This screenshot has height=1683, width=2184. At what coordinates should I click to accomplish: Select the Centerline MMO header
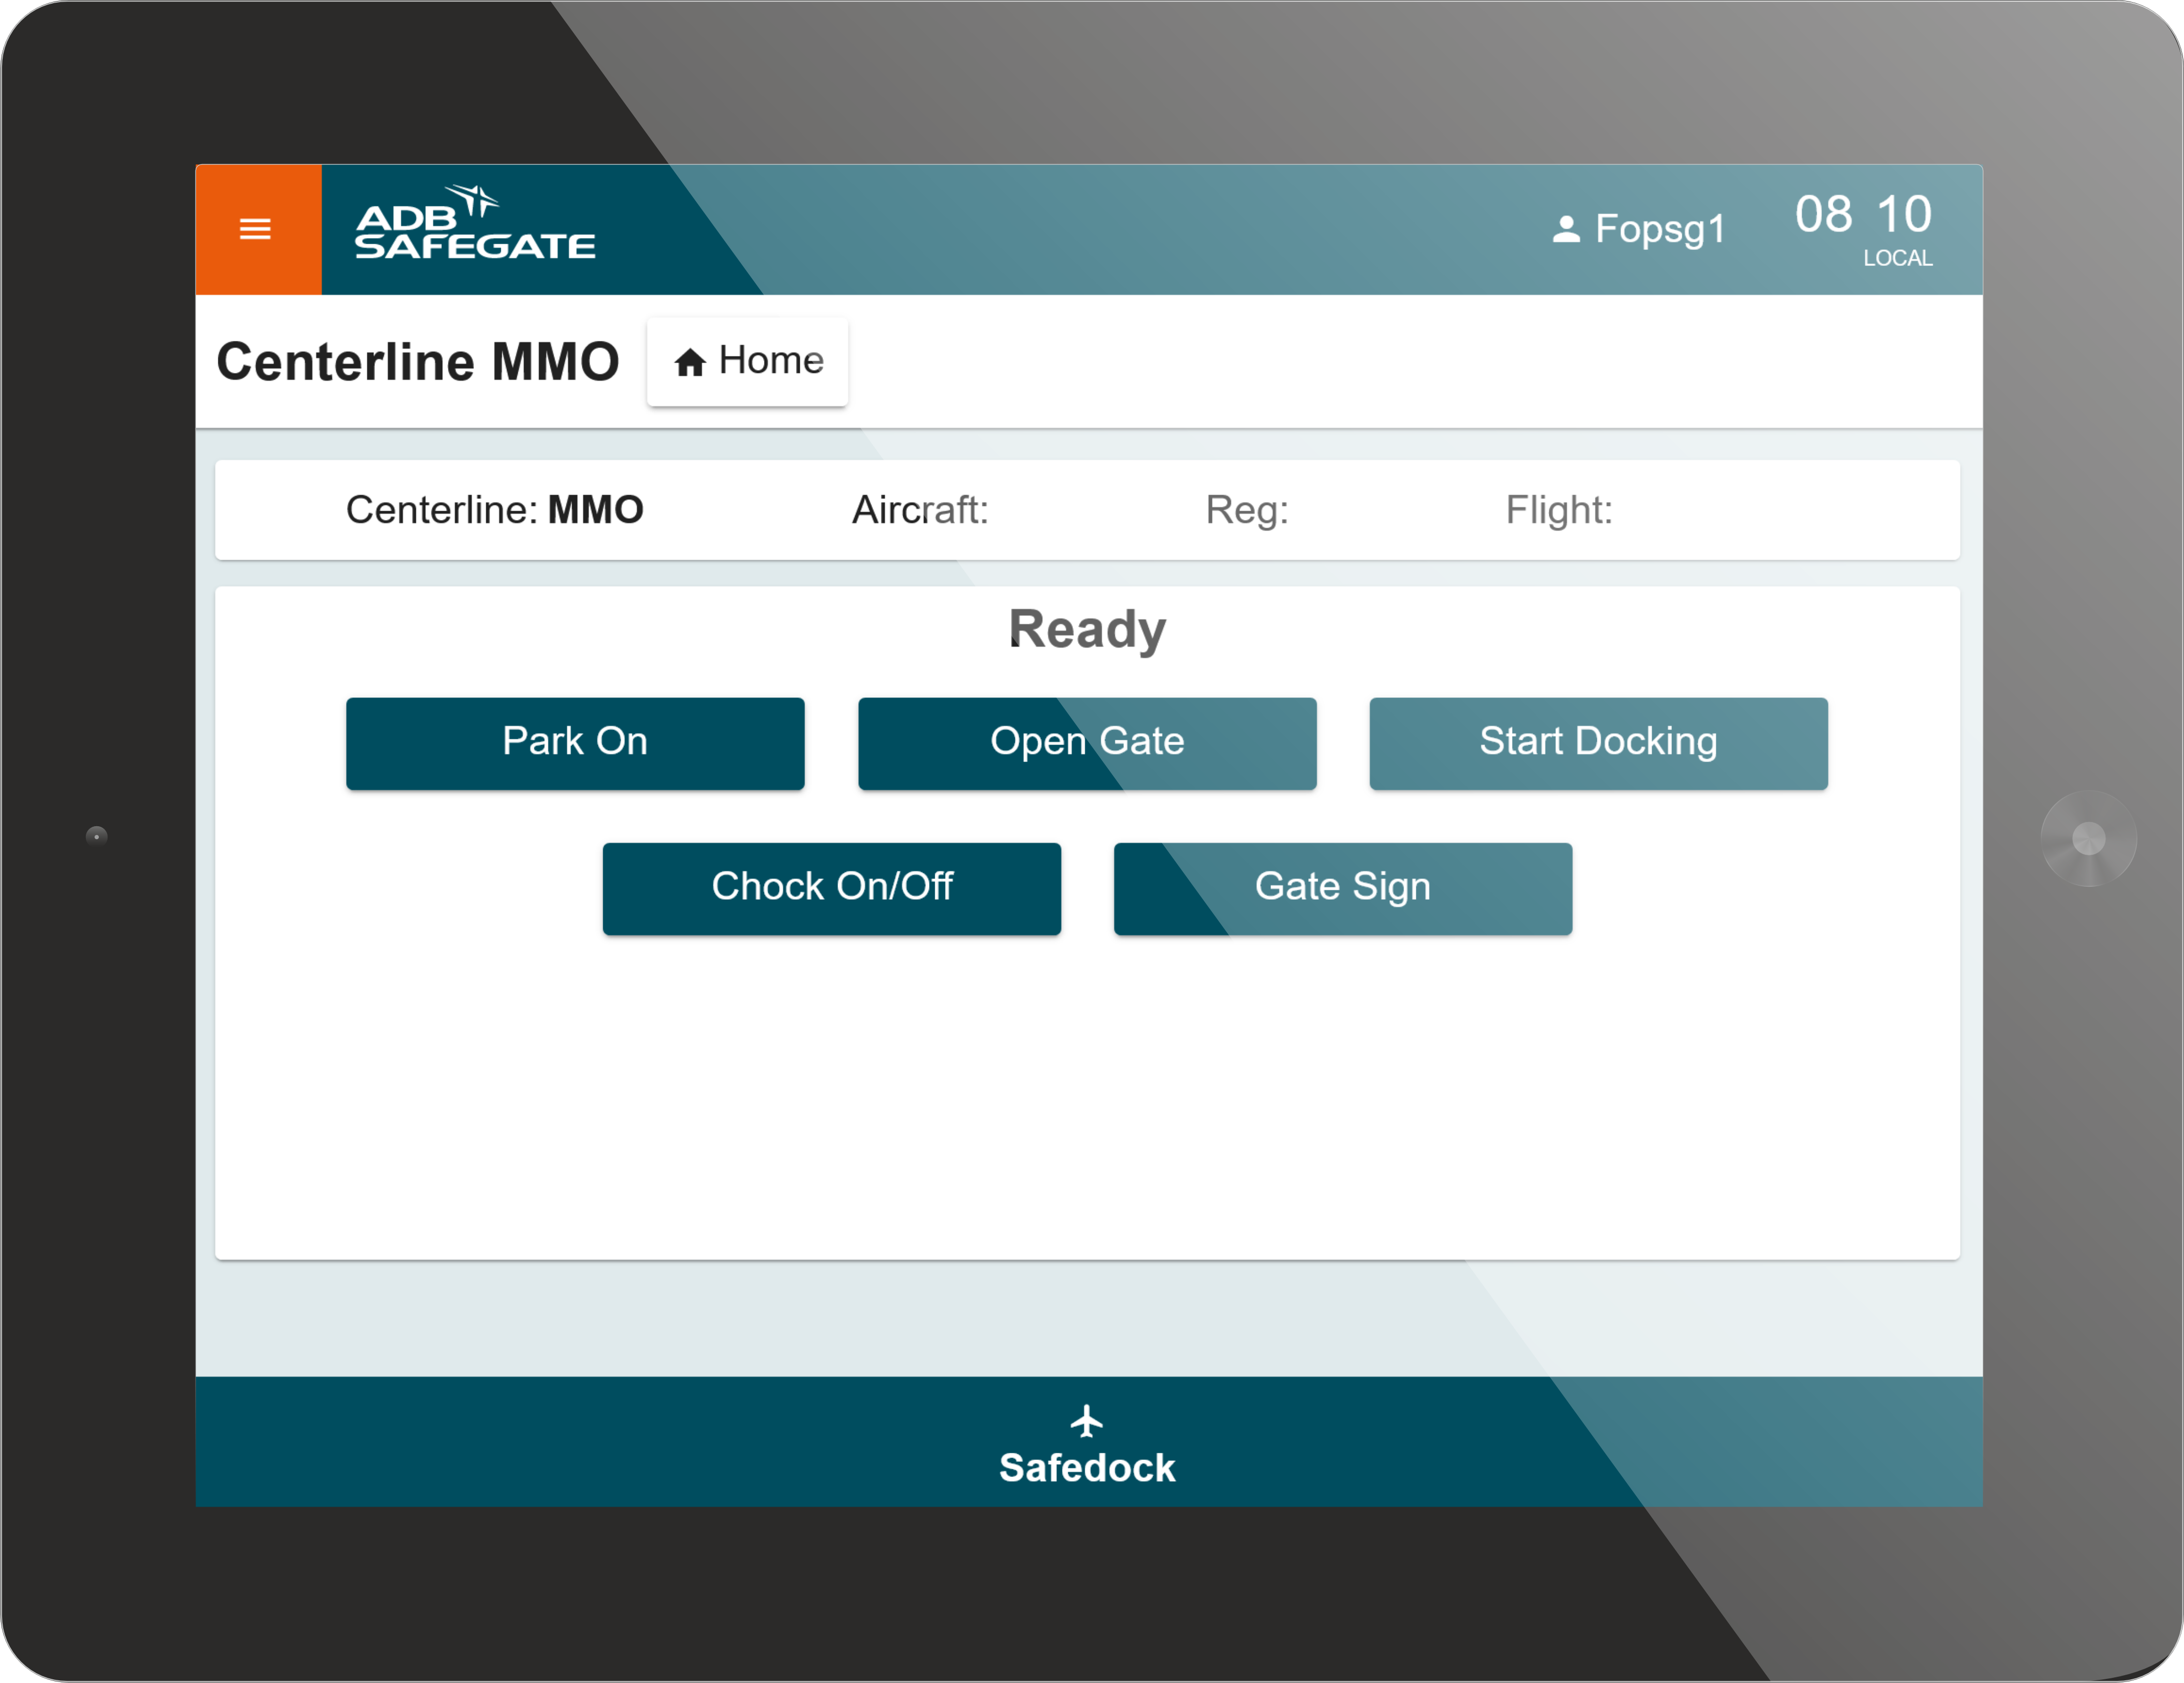point(417,361)
